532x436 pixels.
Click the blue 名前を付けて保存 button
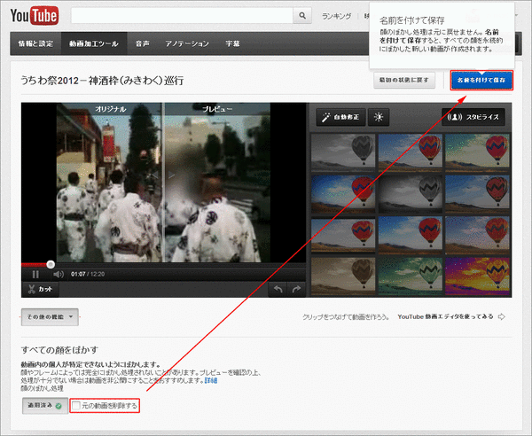(x=481, y=81)
